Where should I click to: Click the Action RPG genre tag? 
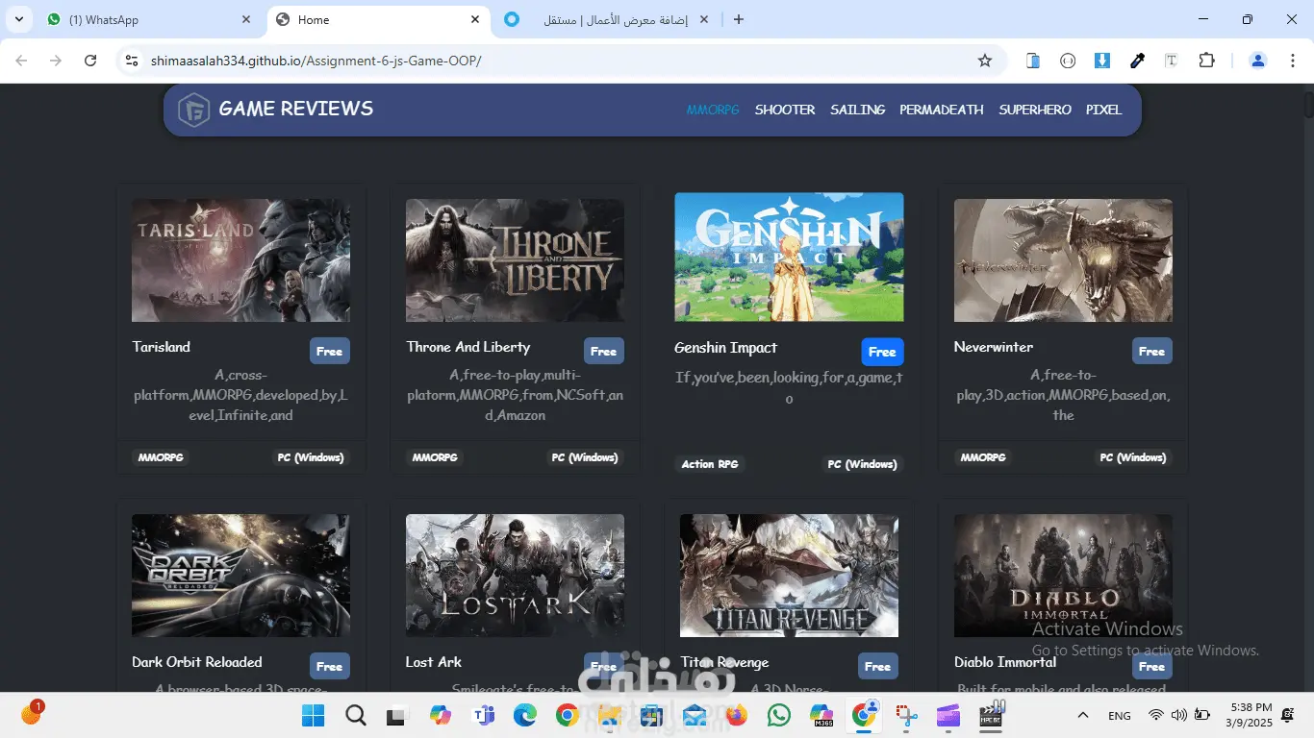710,464
